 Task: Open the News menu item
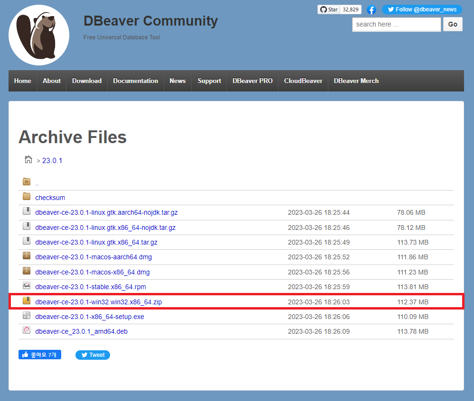coord(177,81)
